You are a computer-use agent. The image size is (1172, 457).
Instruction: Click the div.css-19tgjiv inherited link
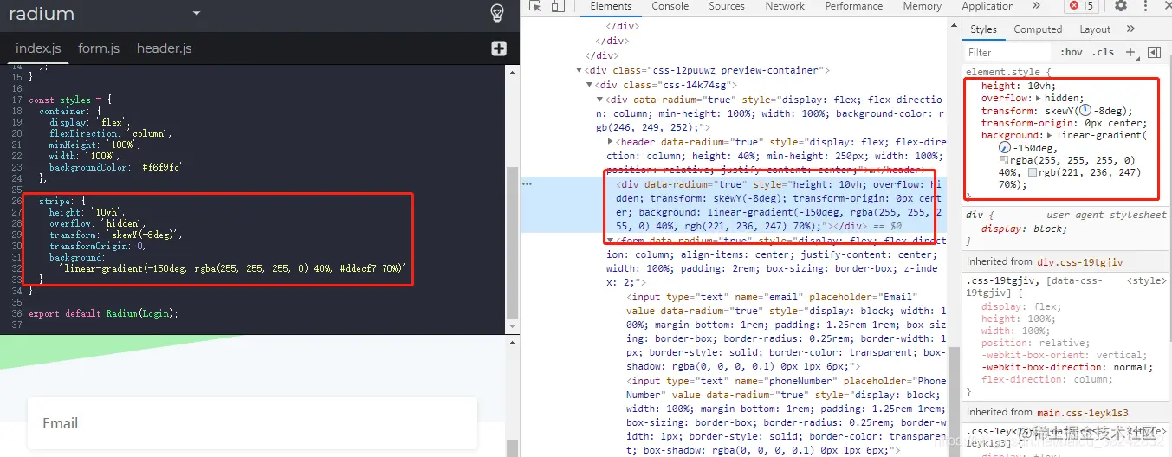[1080, 261]
